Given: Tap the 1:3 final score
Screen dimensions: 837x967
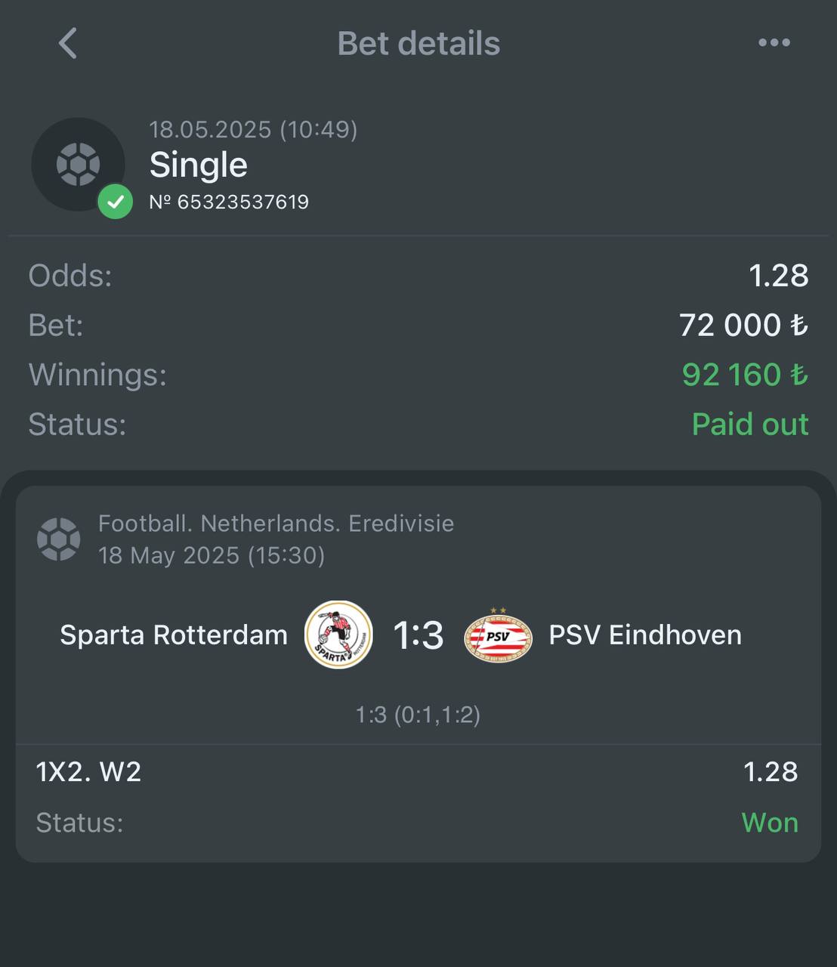Looking at the screenshot, I should point(418,635).
